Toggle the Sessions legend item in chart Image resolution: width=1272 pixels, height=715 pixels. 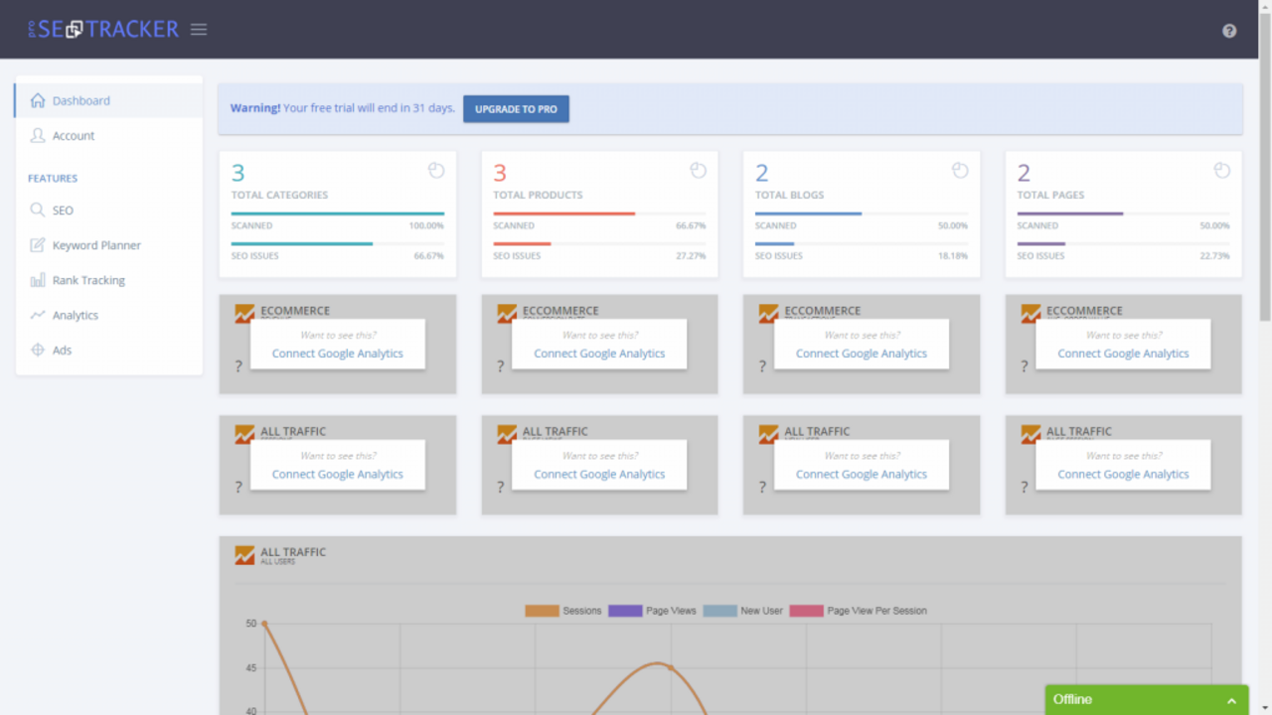pos(563,611)
